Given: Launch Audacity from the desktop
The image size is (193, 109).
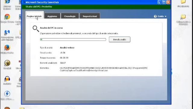Looking at the screenshot, I should 7,80.
